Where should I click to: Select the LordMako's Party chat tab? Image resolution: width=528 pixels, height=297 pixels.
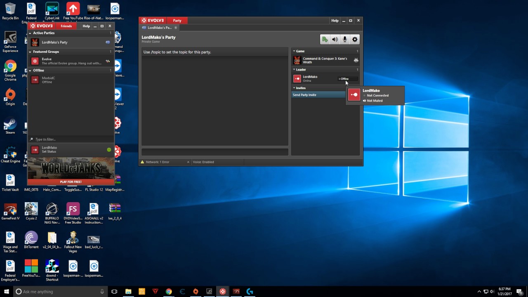click(159, 28)
